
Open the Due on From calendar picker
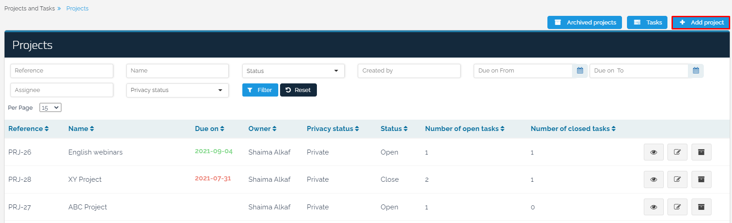pos(580,71)
